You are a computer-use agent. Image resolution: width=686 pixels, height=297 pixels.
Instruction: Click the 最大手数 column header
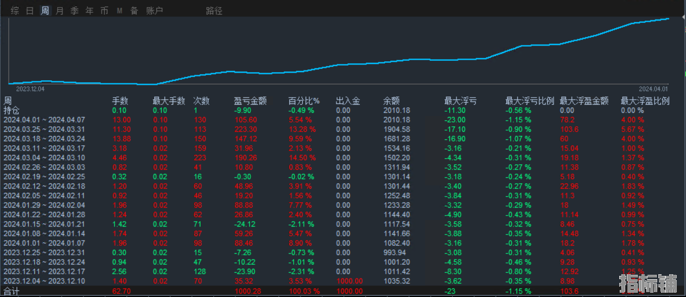(x=169, y=101)
